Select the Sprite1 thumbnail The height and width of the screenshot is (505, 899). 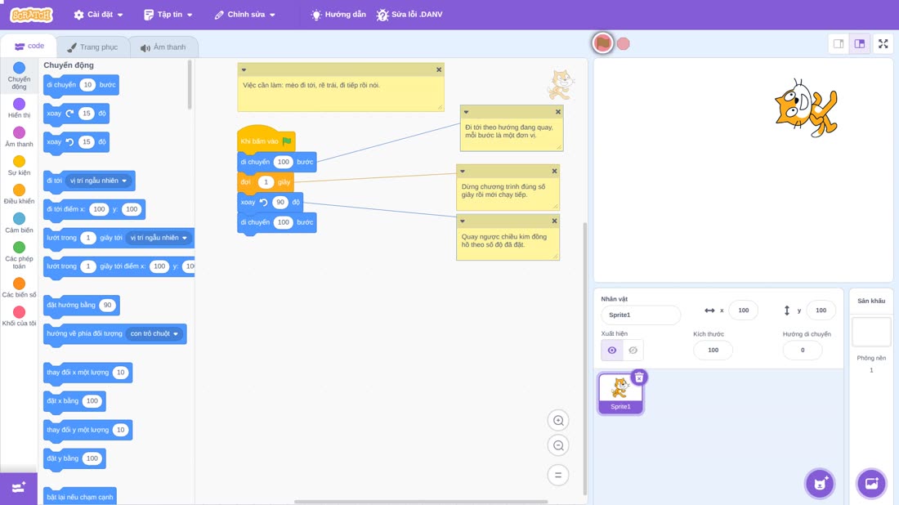click(620, 393)
